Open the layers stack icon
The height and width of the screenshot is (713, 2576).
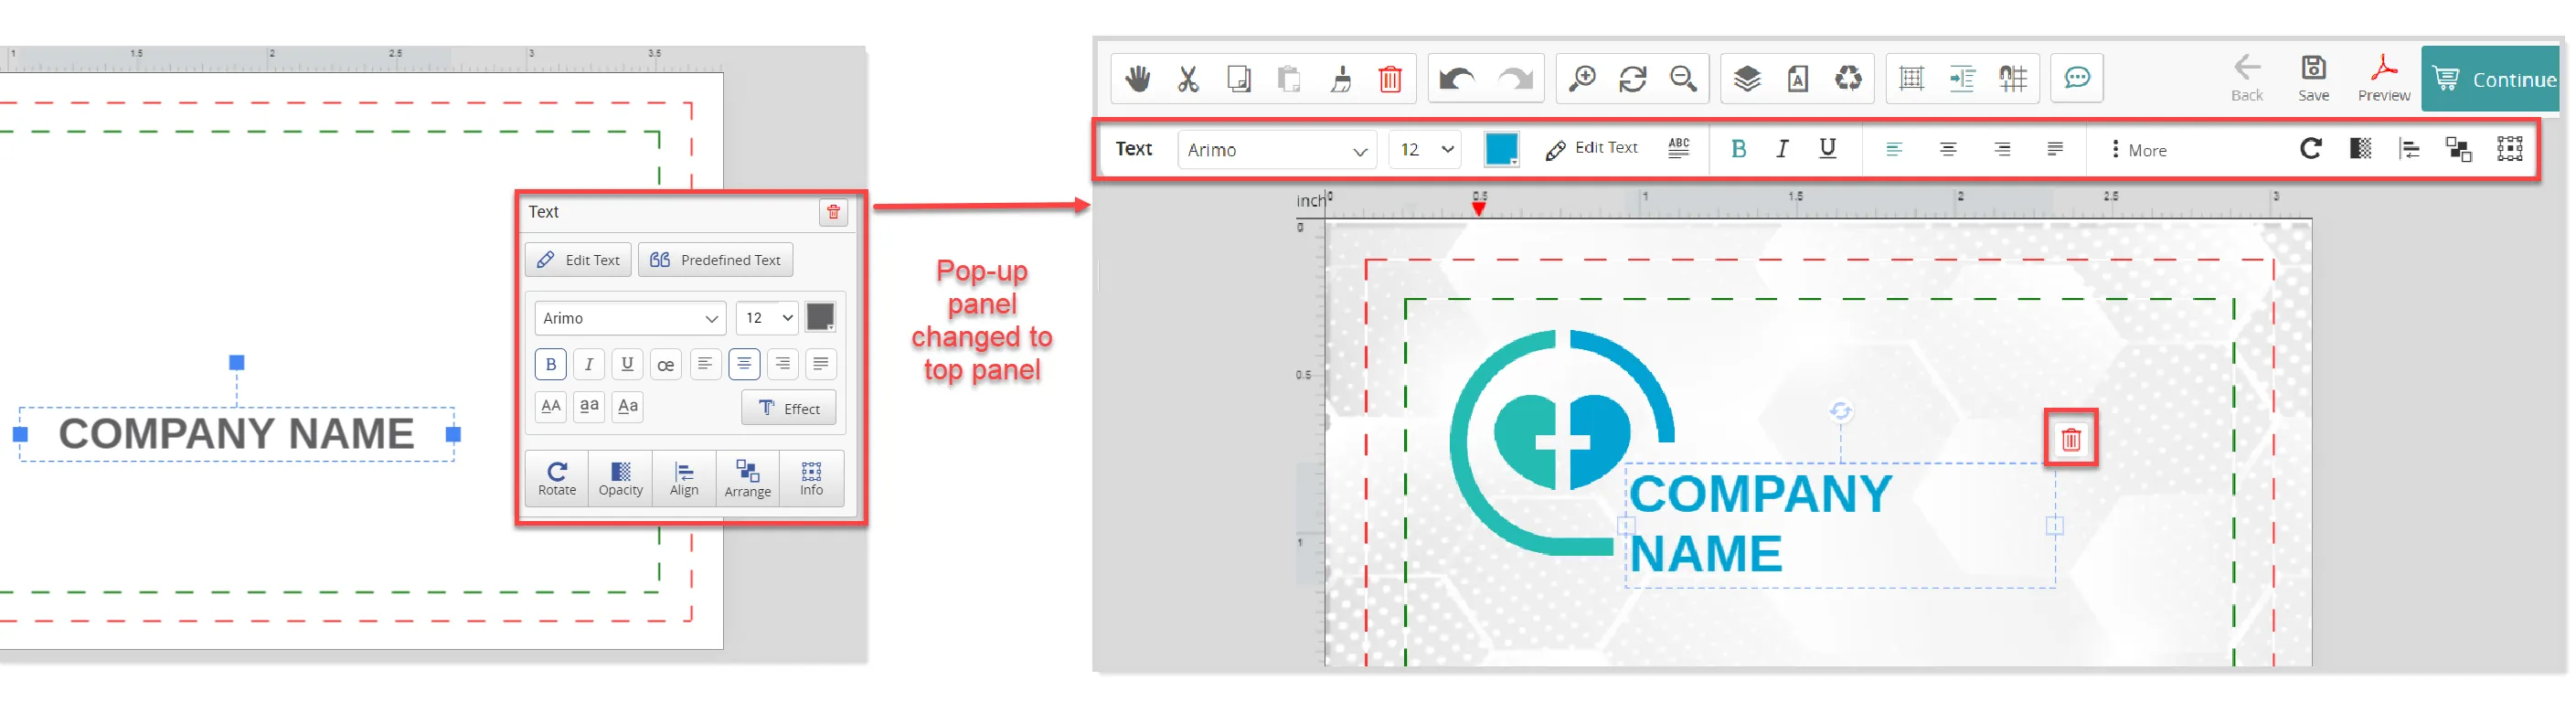pyautogui.click(x=1747, y=79)
